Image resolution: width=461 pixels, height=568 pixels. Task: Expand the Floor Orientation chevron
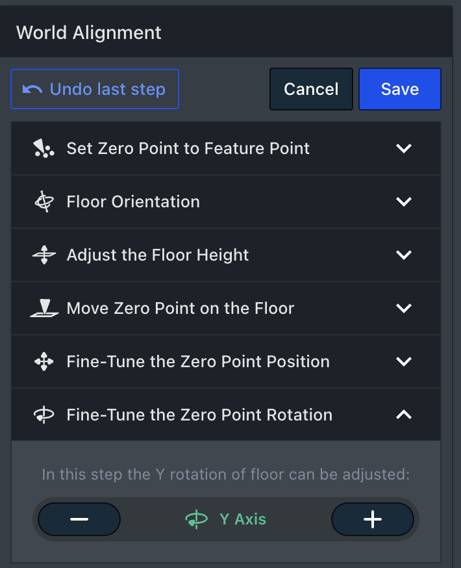coord(404,202)
